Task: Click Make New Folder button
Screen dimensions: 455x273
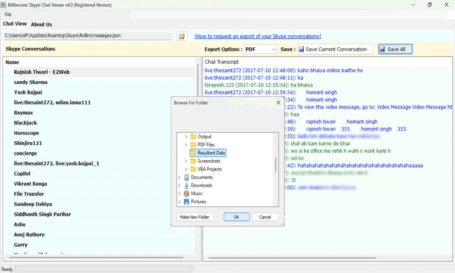Action: pyautogui.click(x=195, y=217)
